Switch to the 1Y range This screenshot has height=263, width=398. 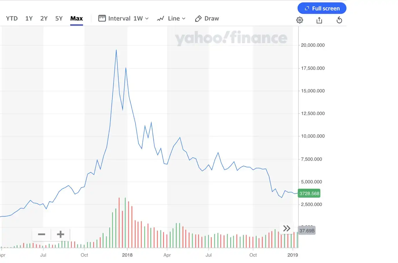pos(29,18)
